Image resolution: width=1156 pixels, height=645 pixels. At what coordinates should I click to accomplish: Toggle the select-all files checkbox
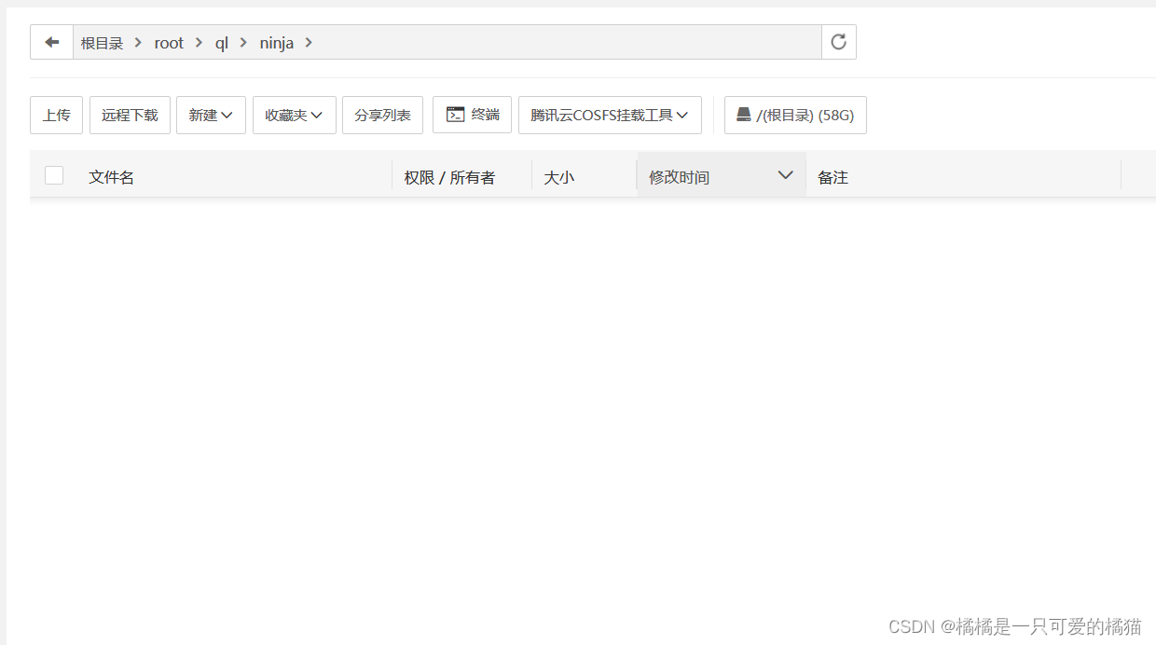tap(54, 175)
